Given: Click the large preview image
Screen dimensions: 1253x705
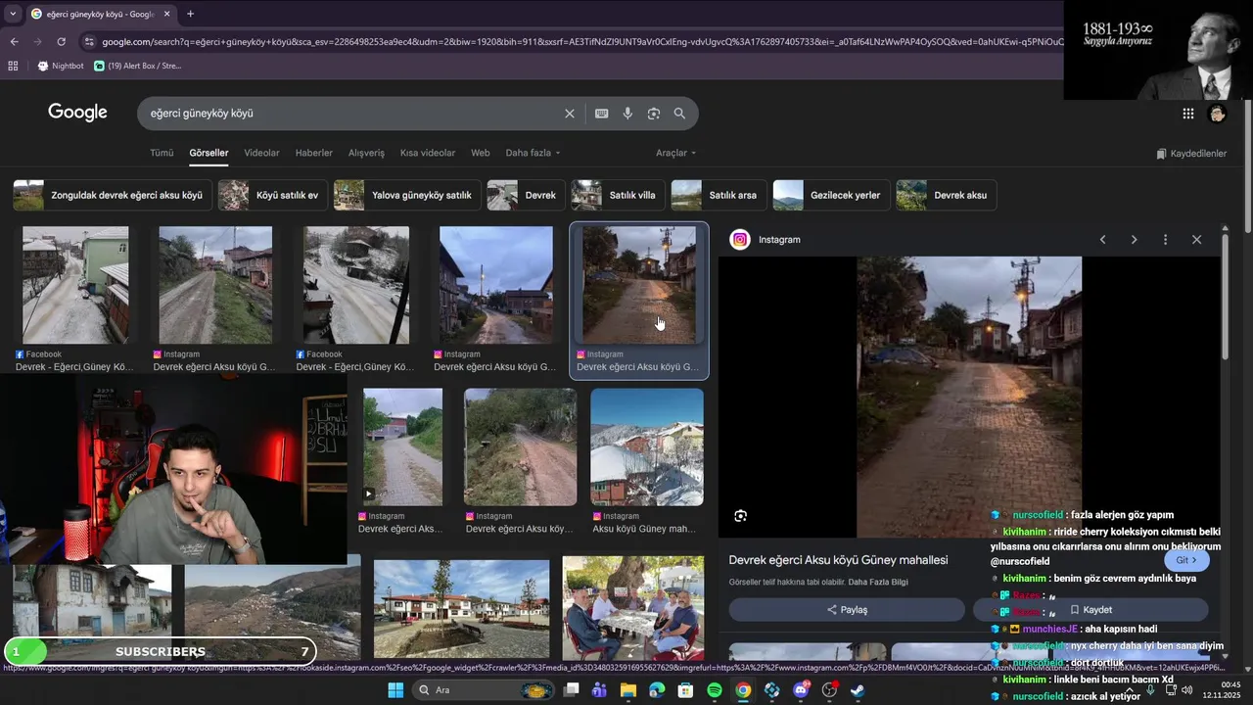Looking at the screenshot, I should tap(969, 397).
